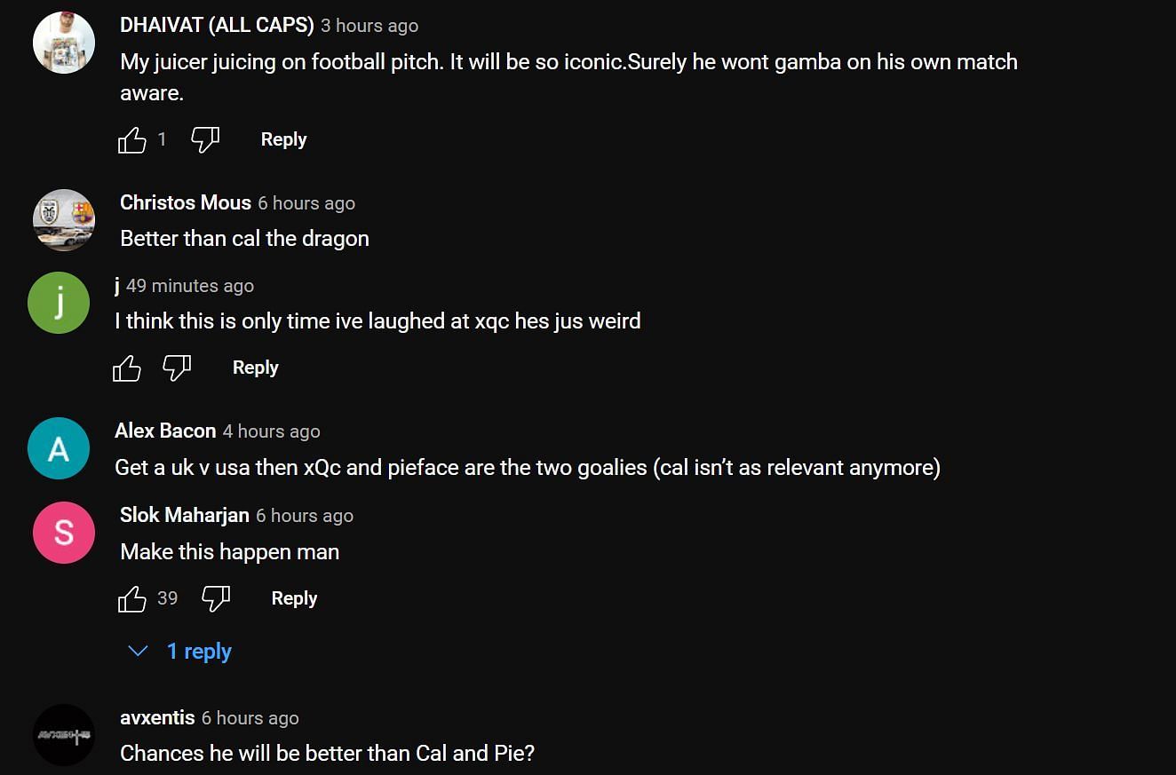
Task: Dislike DHAIVAT's football pitch comment
Action: (x=205, y=139)
